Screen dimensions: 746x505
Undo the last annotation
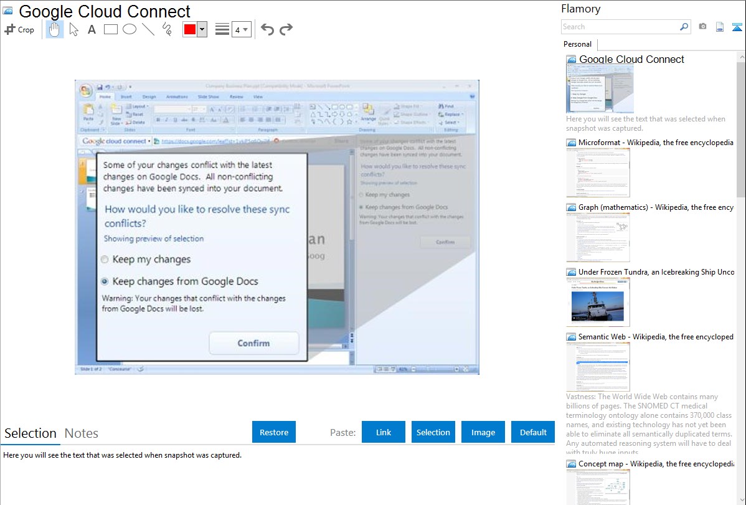click(267, 29)
